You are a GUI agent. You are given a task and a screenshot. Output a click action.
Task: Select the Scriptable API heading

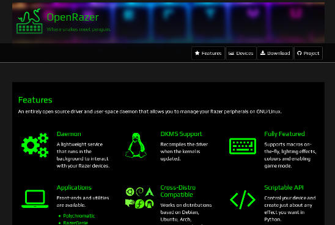click(284, 188)
